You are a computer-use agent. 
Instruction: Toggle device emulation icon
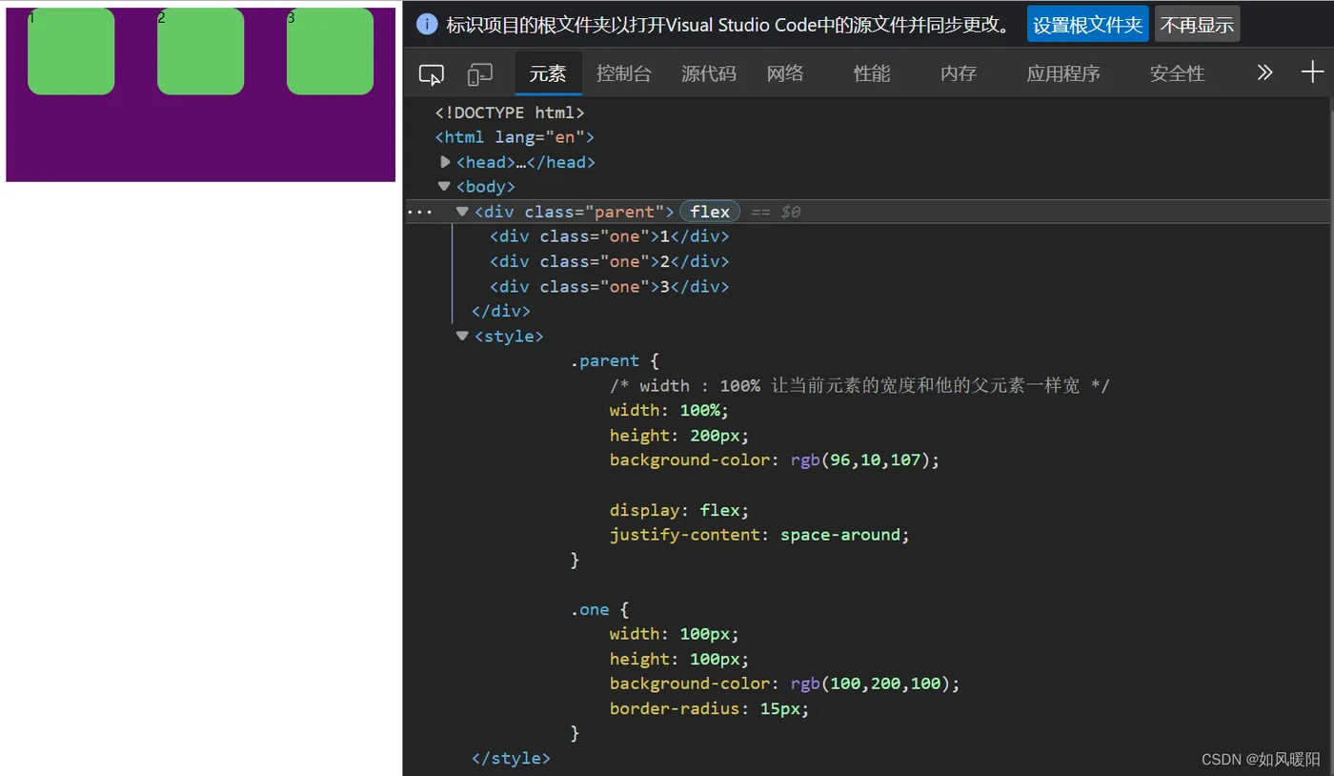point(479,73)
